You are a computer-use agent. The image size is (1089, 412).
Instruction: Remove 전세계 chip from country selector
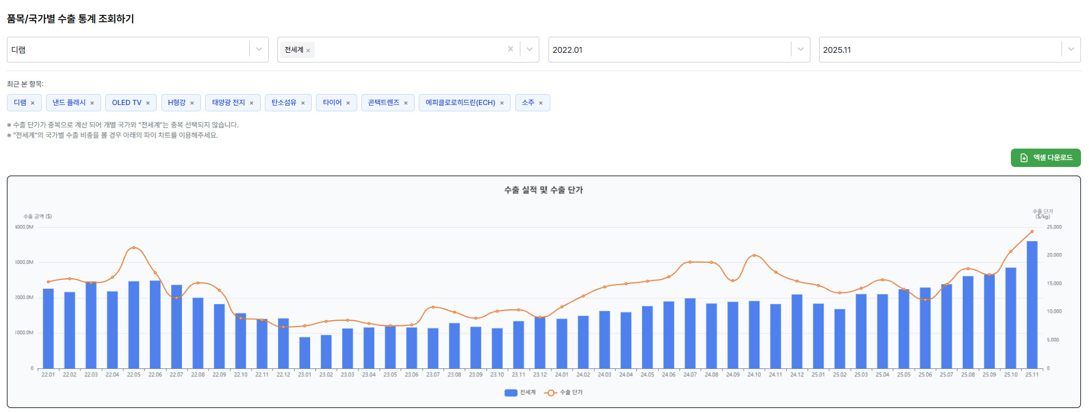click(308, 50)
